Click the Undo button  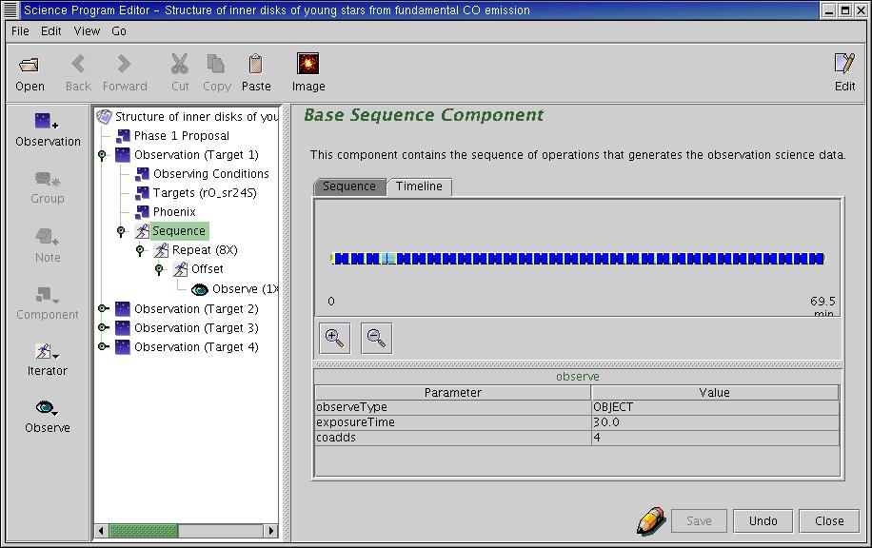[x=763, y=520]
